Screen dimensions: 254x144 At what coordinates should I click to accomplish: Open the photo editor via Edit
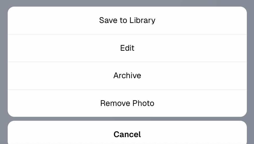tap(127, 48)
